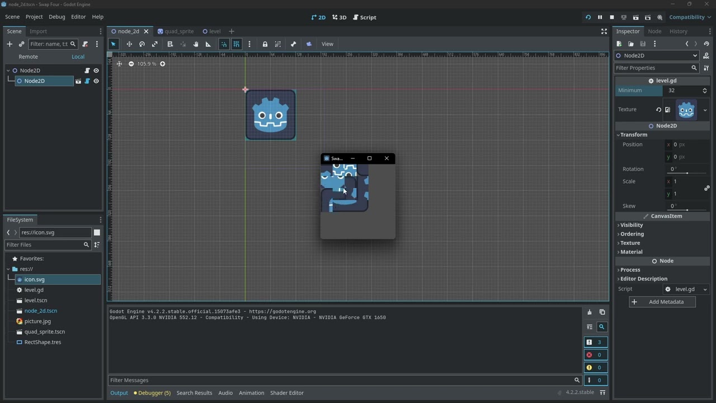Select the Ruler mode tool
Screen dimensions: 716x403
coord(208,44)
